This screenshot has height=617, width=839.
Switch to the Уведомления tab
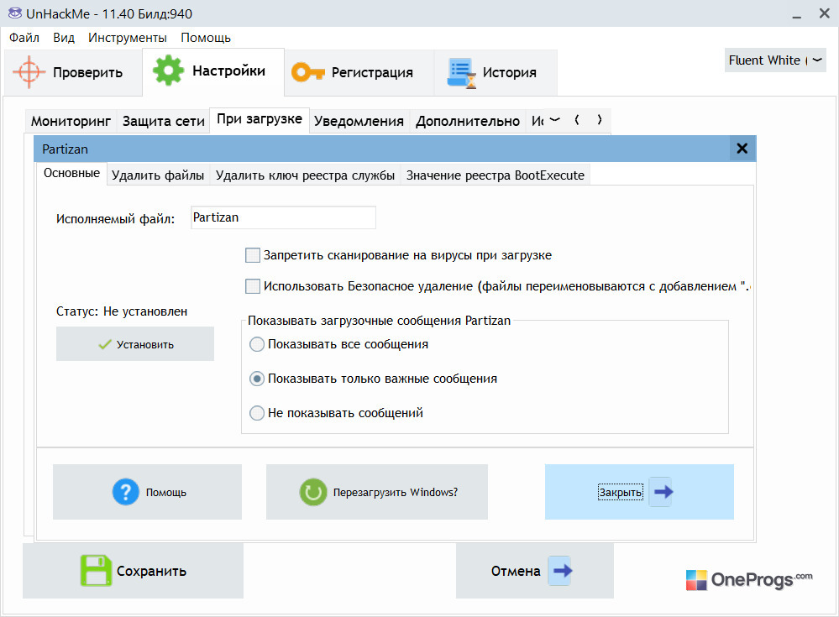359,121
